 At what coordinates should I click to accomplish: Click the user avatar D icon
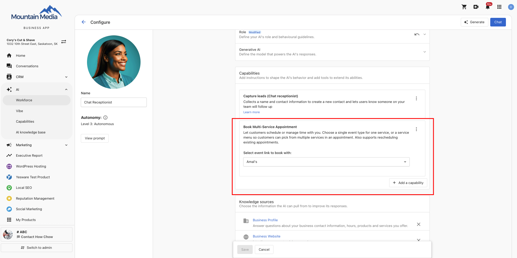[511, 7]
